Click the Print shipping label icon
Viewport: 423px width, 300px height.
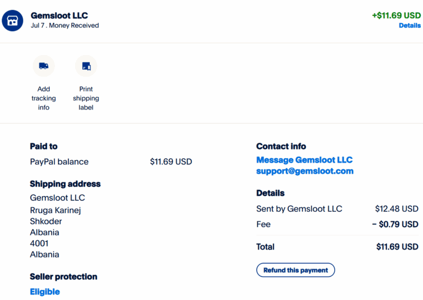(x=86, y=66)
